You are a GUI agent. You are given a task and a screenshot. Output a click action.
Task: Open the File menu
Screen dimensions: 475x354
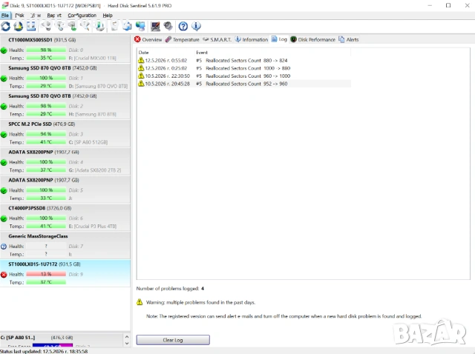(x=5, y=15)
